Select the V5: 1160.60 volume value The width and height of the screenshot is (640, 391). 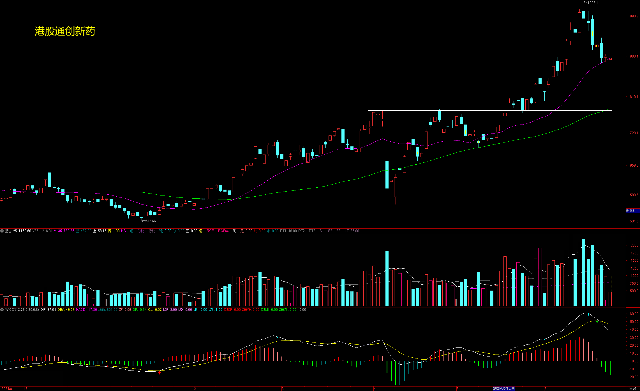(x=22, y=231)
